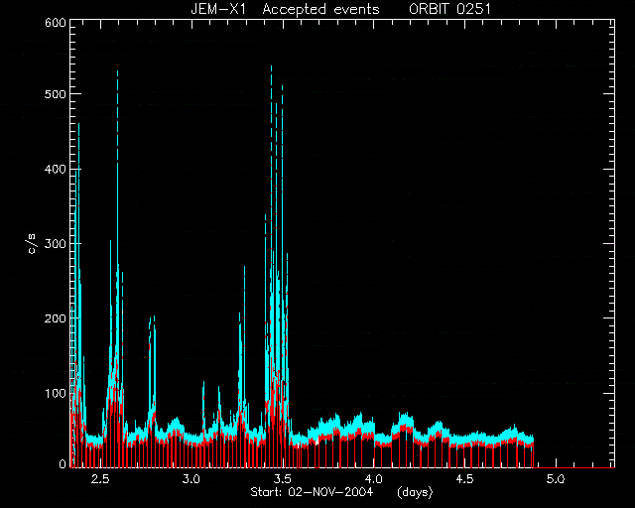This screenshot has height=508, width=635.
Task: Click the 400 y-axis tick label
Action: (56, 169)
